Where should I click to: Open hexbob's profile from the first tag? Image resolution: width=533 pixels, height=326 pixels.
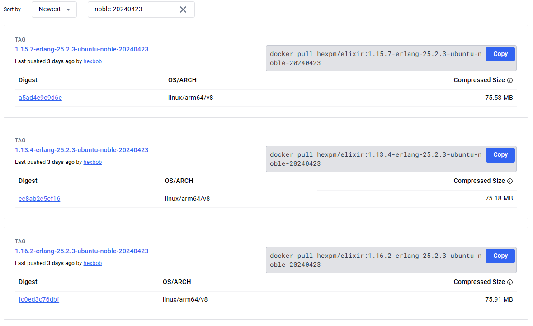[92, 61]
